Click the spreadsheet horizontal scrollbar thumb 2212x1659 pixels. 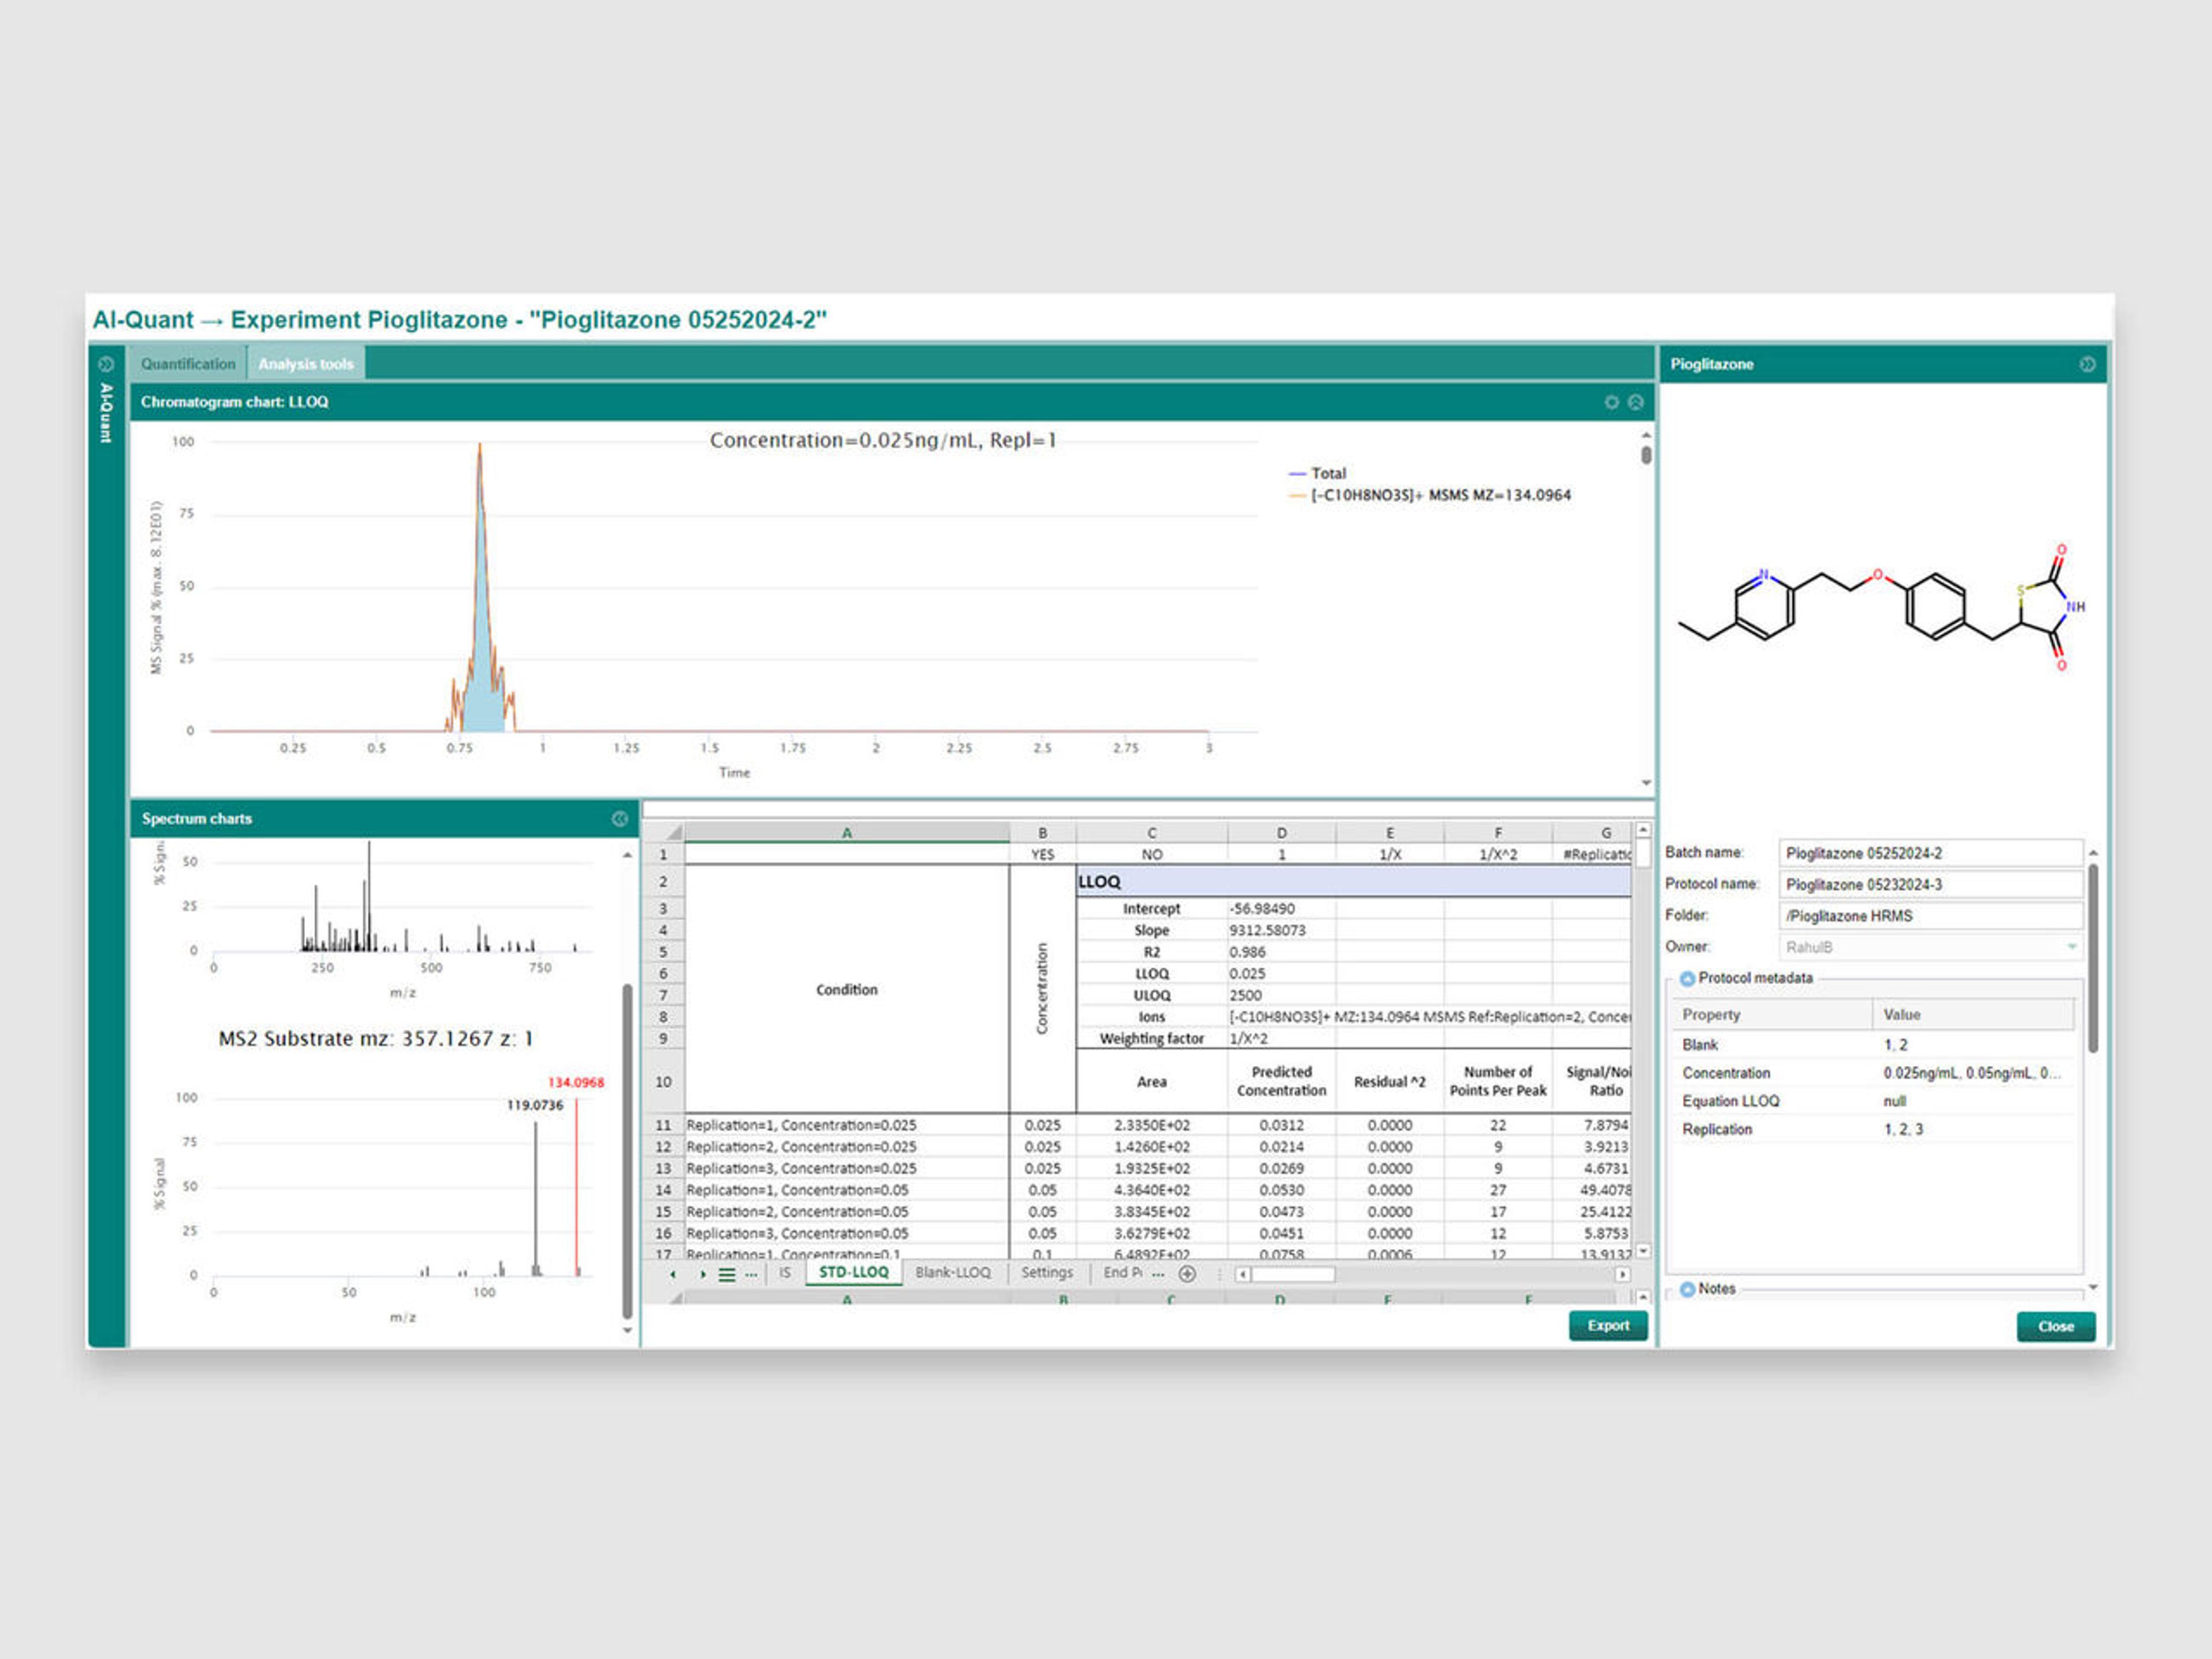coord(1292,1275)
